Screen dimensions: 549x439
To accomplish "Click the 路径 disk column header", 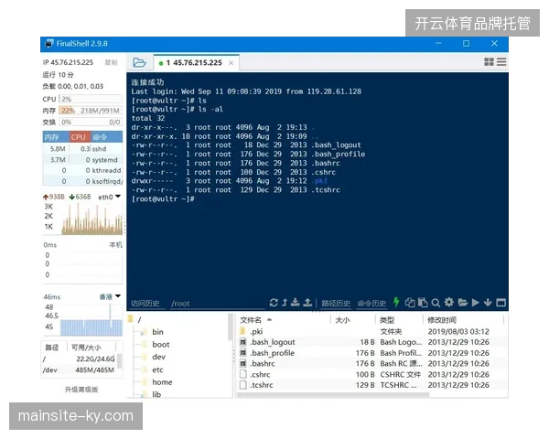I will click(x=52, y=348).
